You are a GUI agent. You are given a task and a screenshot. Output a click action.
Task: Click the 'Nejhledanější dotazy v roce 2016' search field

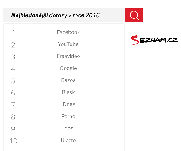(64, 15)
